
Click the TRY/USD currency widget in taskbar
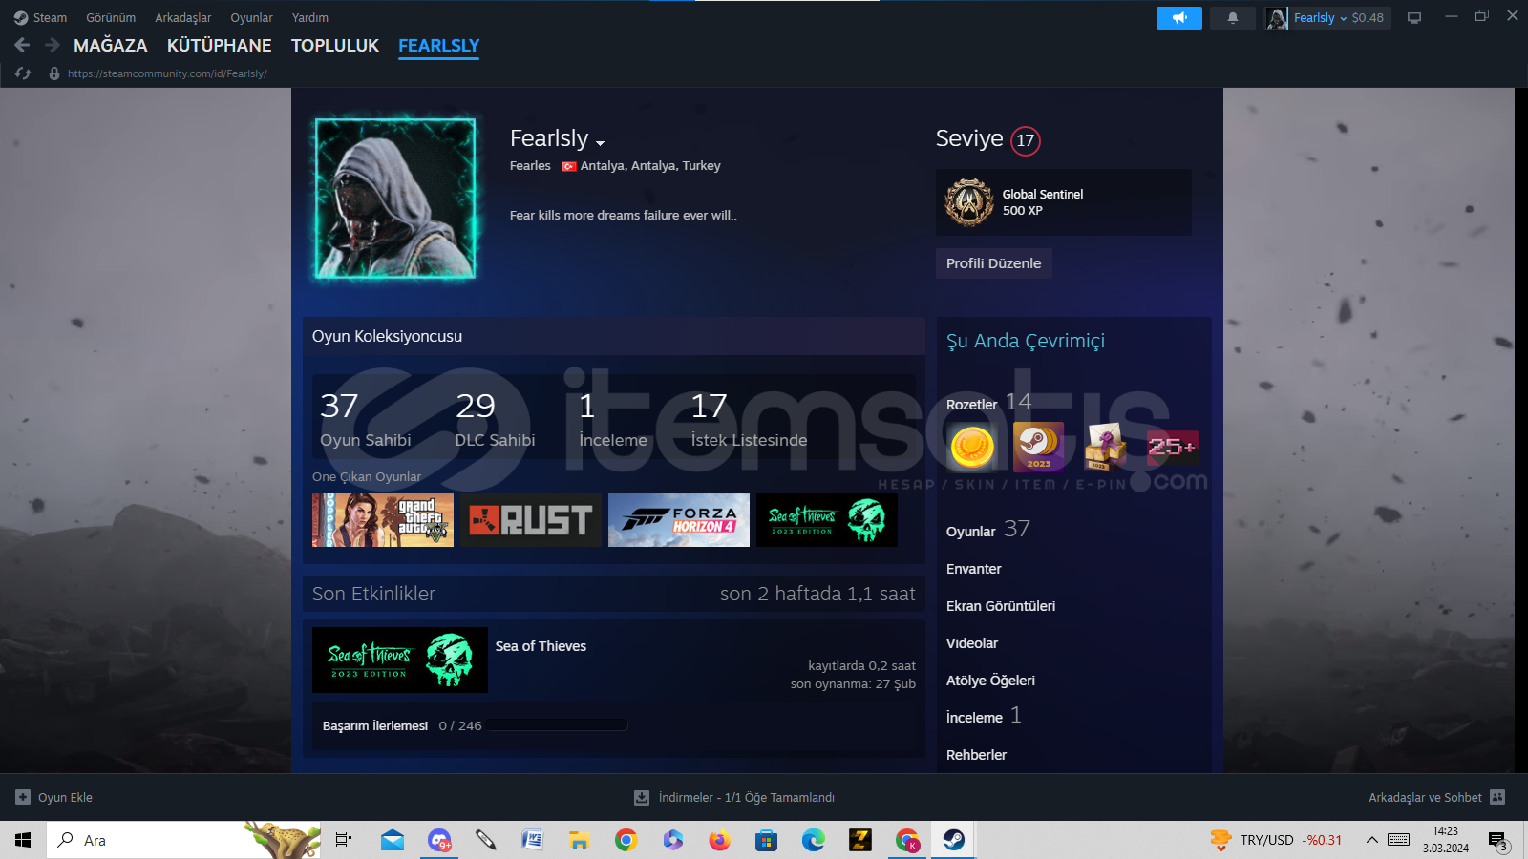tap(1276, 840)
